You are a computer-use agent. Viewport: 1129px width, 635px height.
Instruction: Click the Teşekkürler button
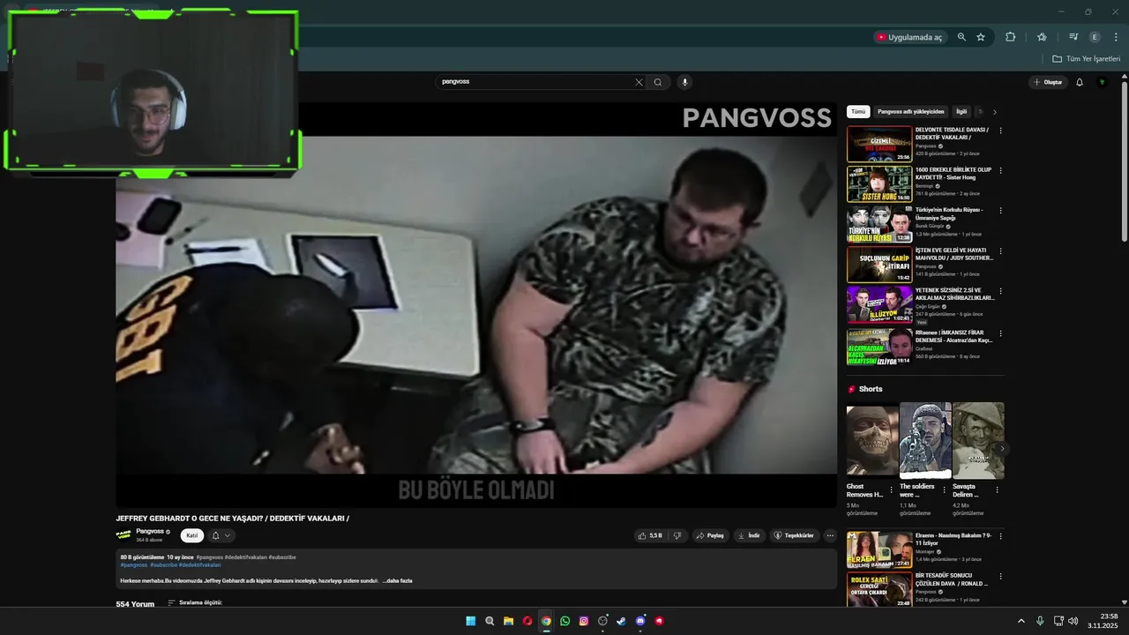pyautogui.click(x=794, y=535)
